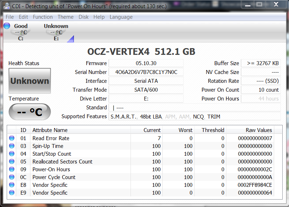Open the Function menu
289x207 pixels.
click(43, 17)
